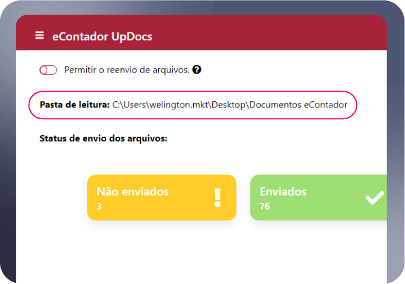Click the checkmark icon on Enviados
The image size is (405, 284).
(x=375, y=197)
